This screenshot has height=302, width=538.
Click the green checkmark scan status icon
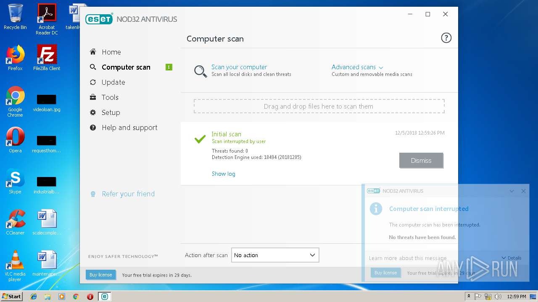point(200,138)
